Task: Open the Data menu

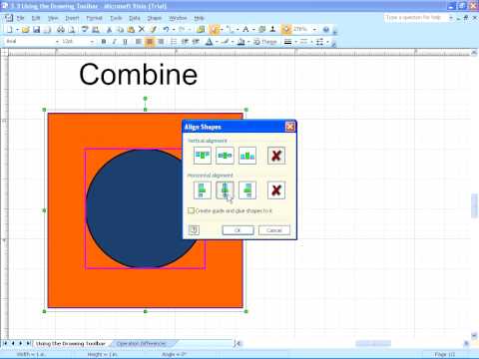Action: [x=135, y=18]
